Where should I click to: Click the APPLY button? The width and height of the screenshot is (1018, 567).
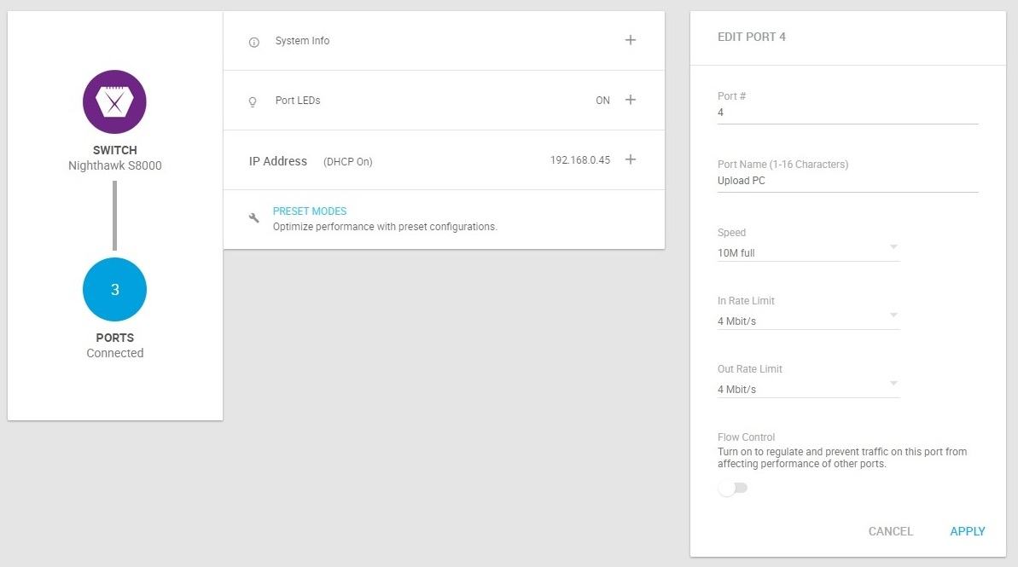coord(967,531)
